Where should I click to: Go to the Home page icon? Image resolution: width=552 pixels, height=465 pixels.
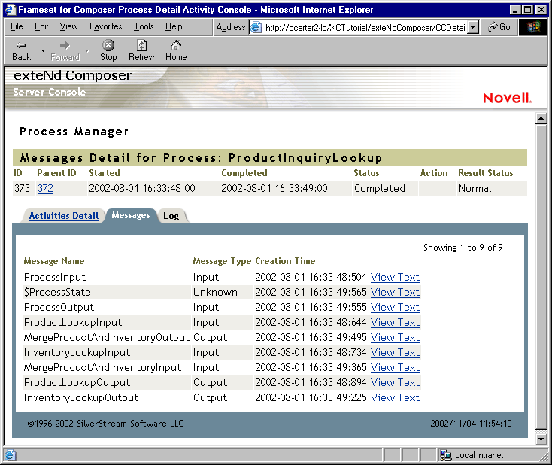[x=176, y=50]
